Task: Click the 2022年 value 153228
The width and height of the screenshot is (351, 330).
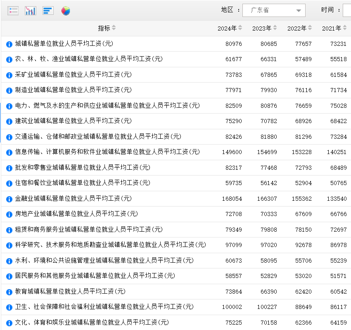Action: pos(301,152)
